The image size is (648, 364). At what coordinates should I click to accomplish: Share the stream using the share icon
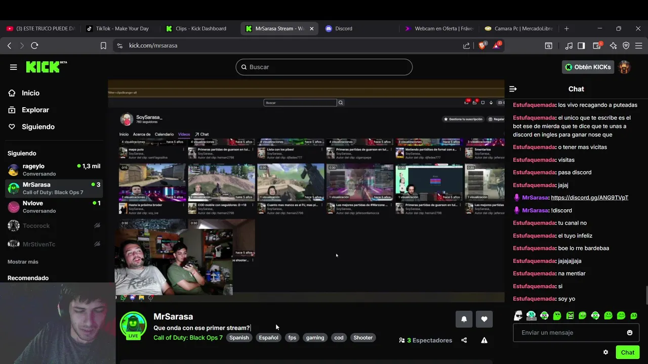tap(464, 340)
